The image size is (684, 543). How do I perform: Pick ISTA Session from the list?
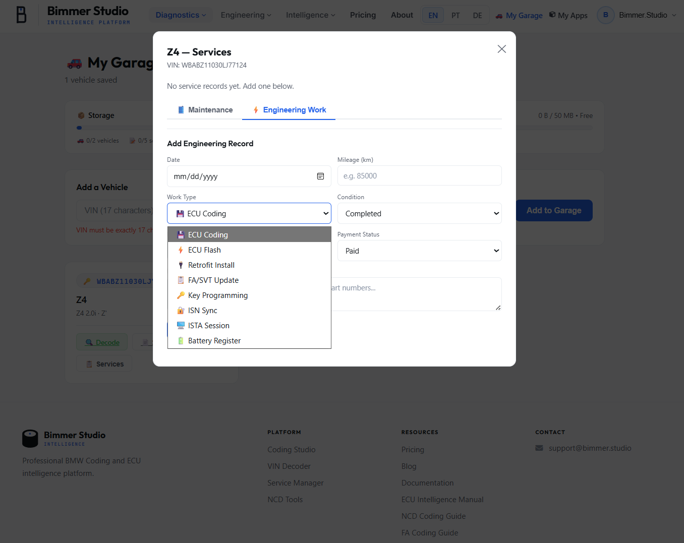249,326
